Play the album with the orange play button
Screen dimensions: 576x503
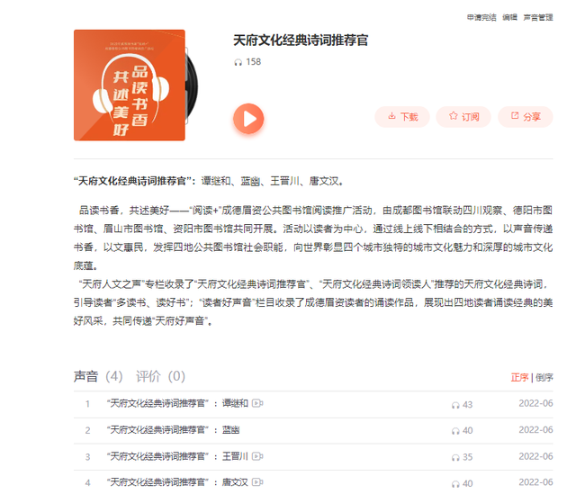(x=248, y=119)
